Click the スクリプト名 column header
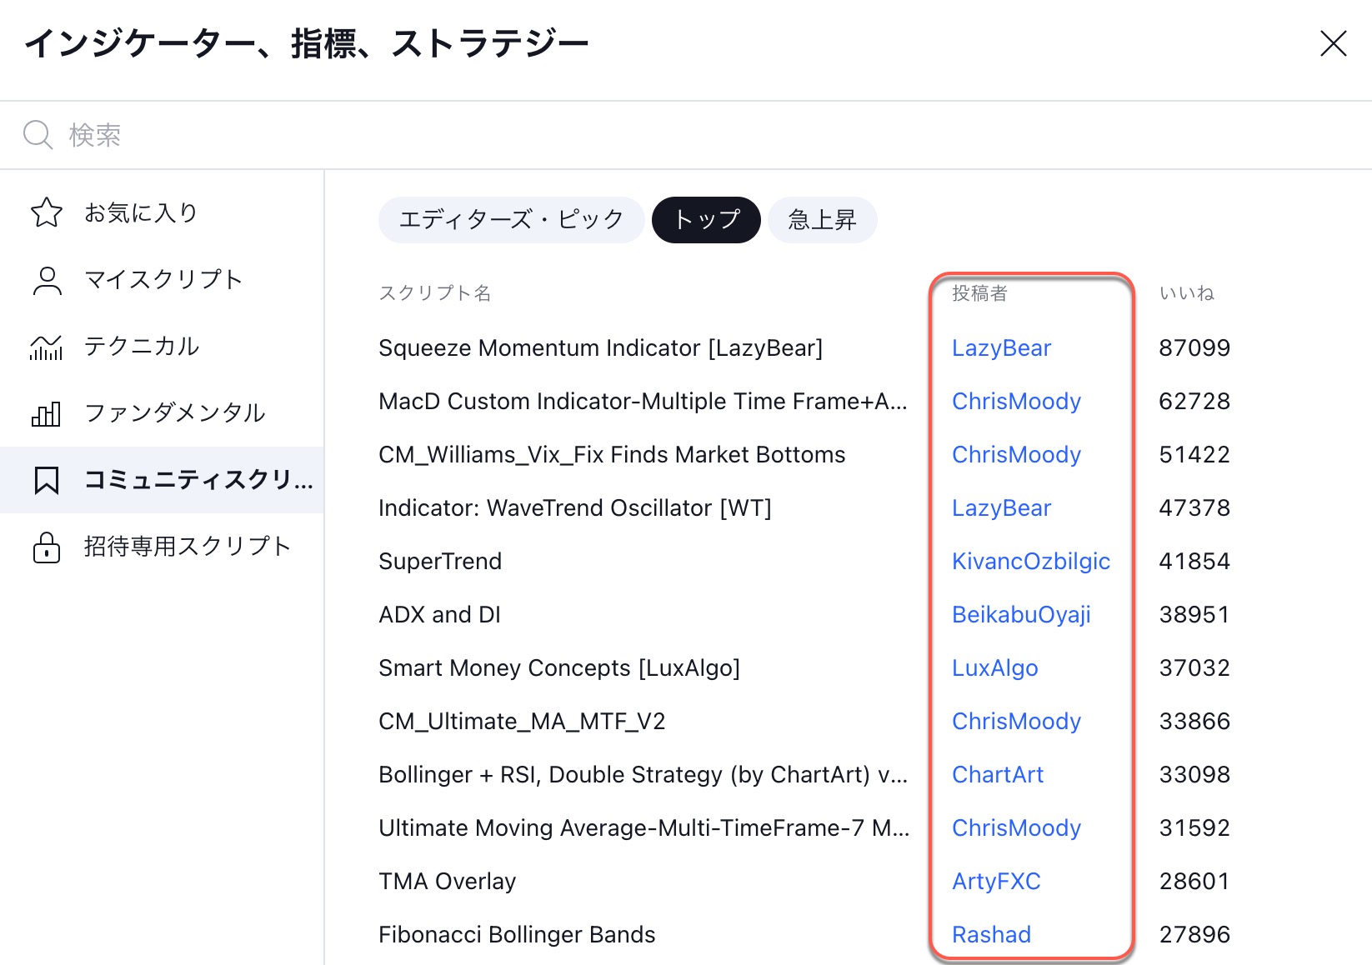The image size is (1372, 965). click(434, 293)
